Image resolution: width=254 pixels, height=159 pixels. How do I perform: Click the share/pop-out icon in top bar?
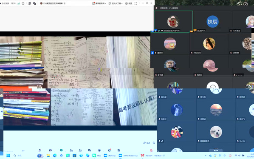pos(23,3)
